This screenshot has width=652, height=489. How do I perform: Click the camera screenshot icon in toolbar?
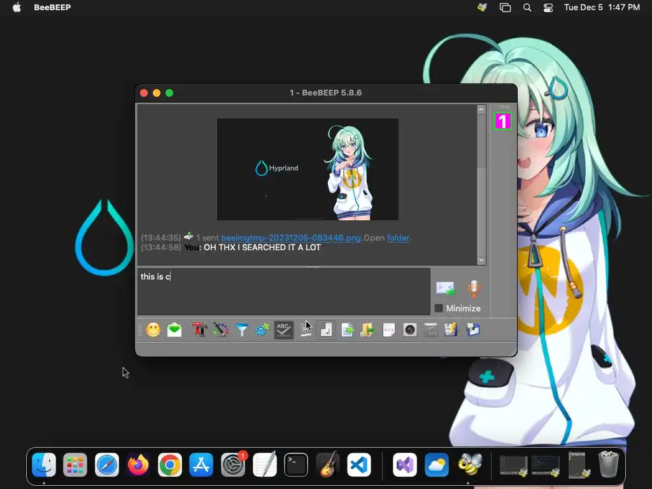(x=409, y=330)
